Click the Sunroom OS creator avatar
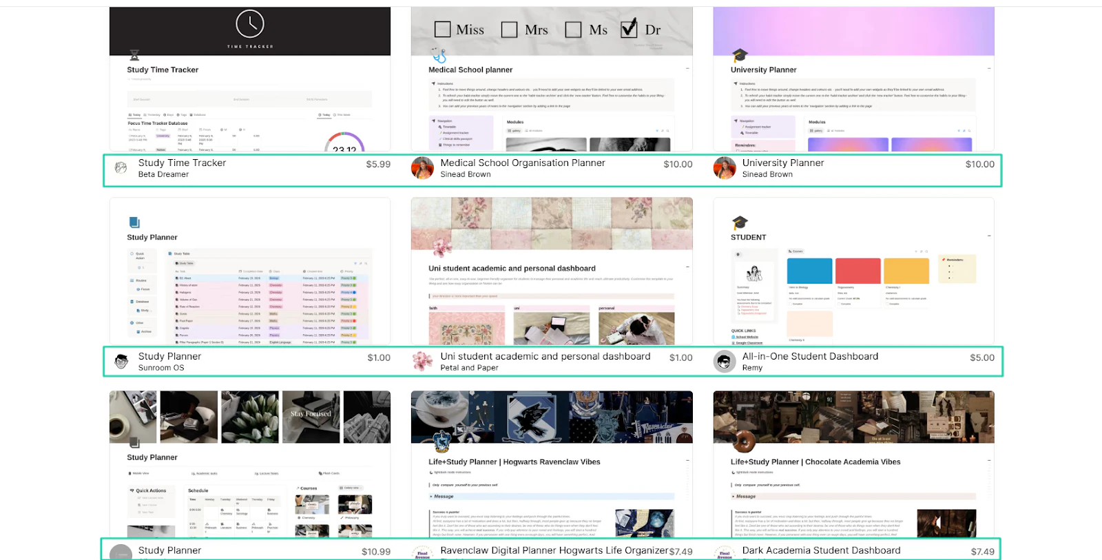 [121, 361]
